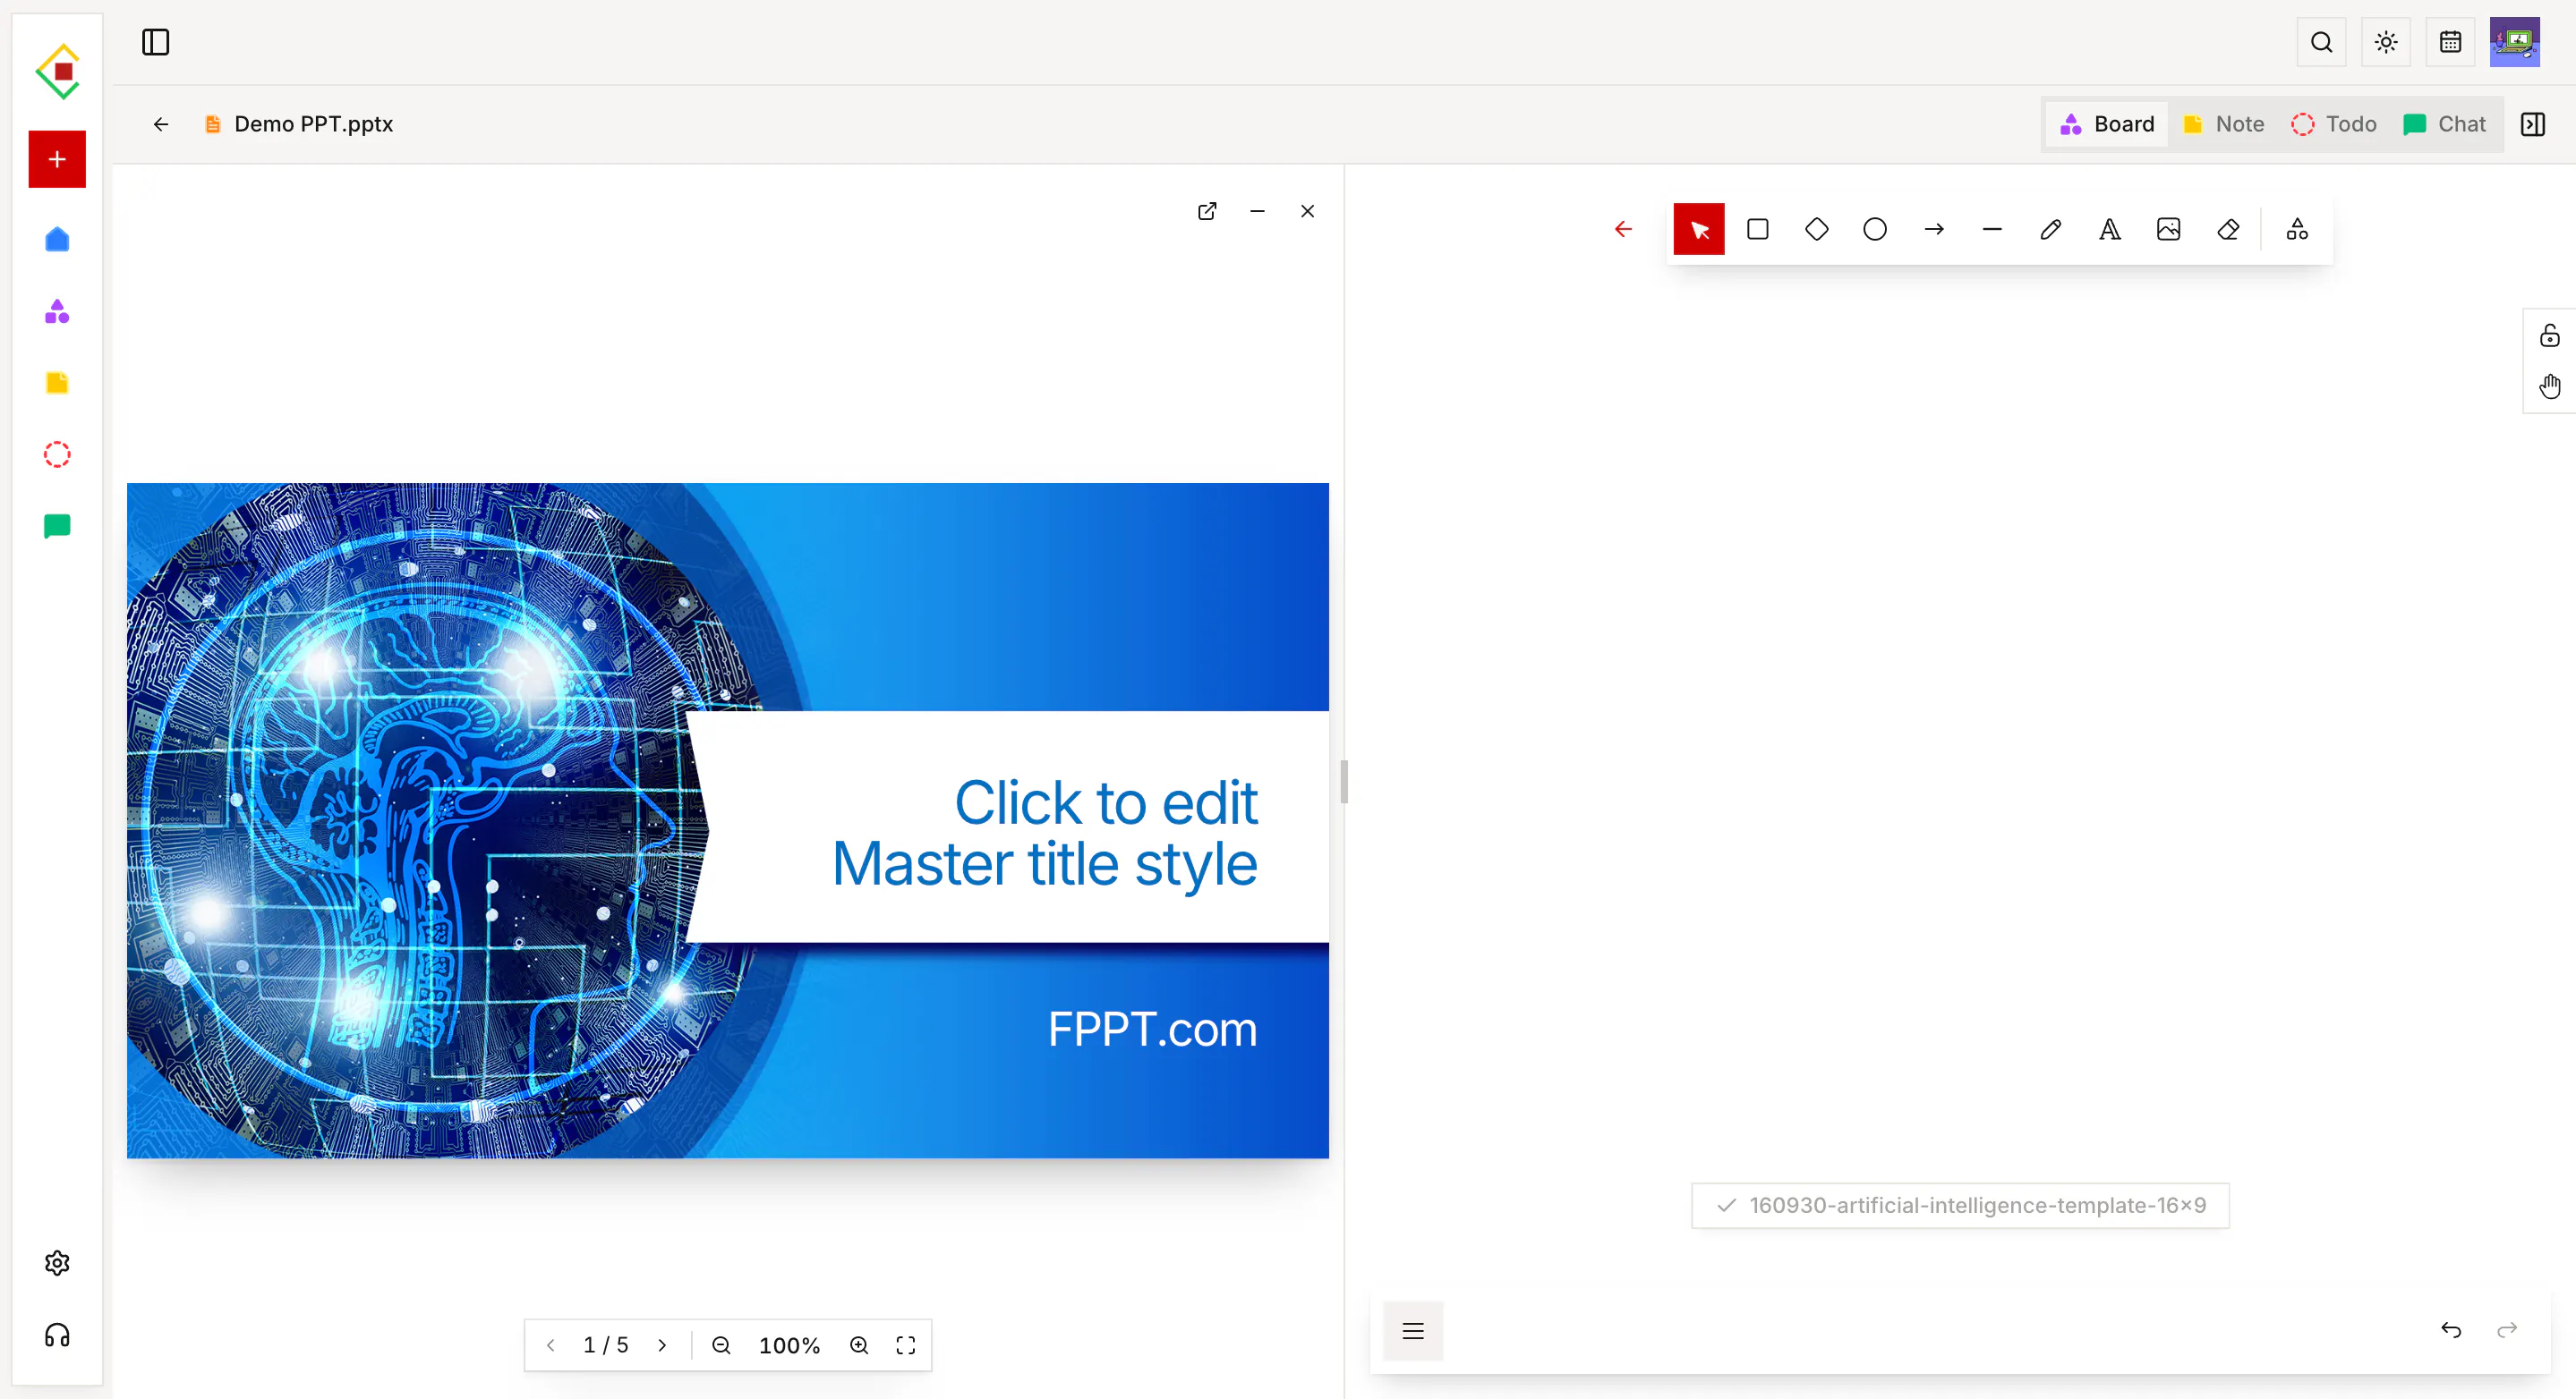Select the Arrow tool
Viewport: 2576px width, 1399px height.
pyautogui.click(x=1934, y=229)
